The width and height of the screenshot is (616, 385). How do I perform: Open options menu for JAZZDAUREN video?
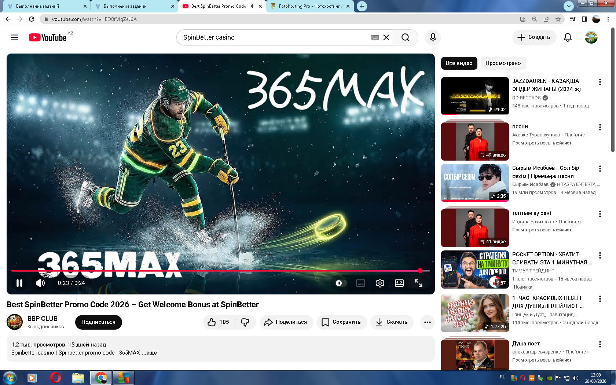600,82
